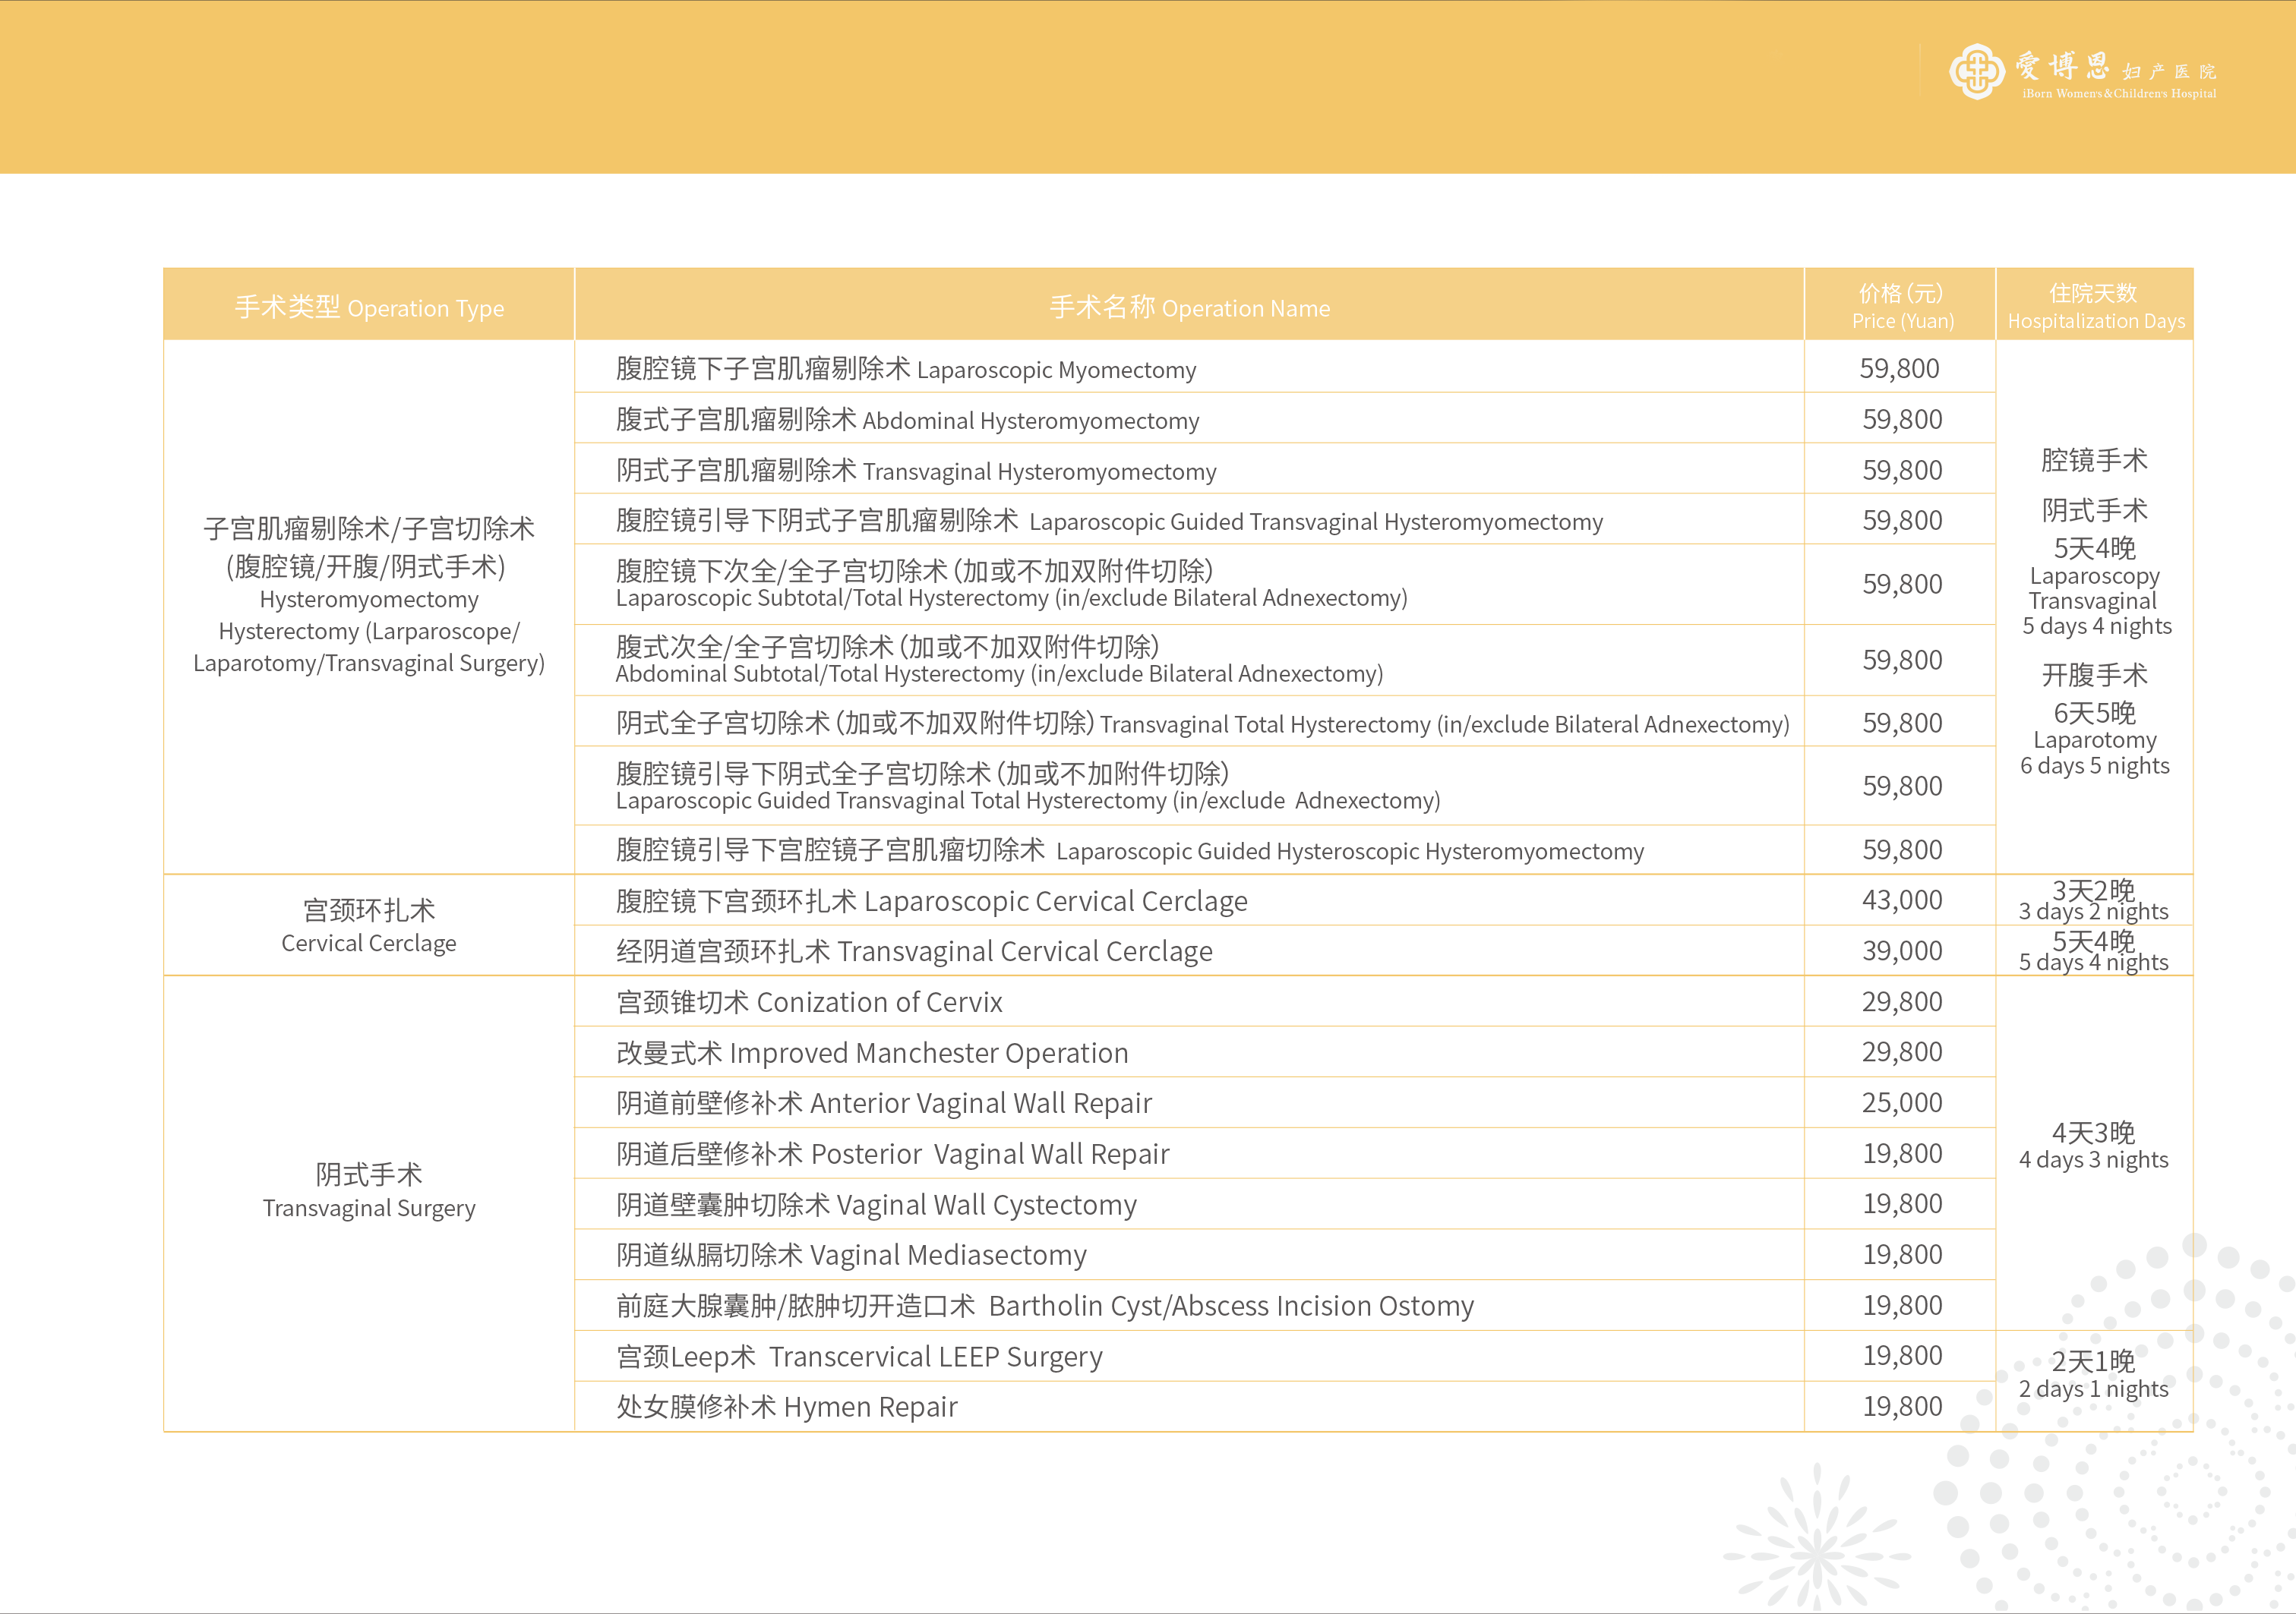
Task: Select 'Abdominal Subtotal/Total Hysterectomy' row
Action: click(x=1190, y=660)
